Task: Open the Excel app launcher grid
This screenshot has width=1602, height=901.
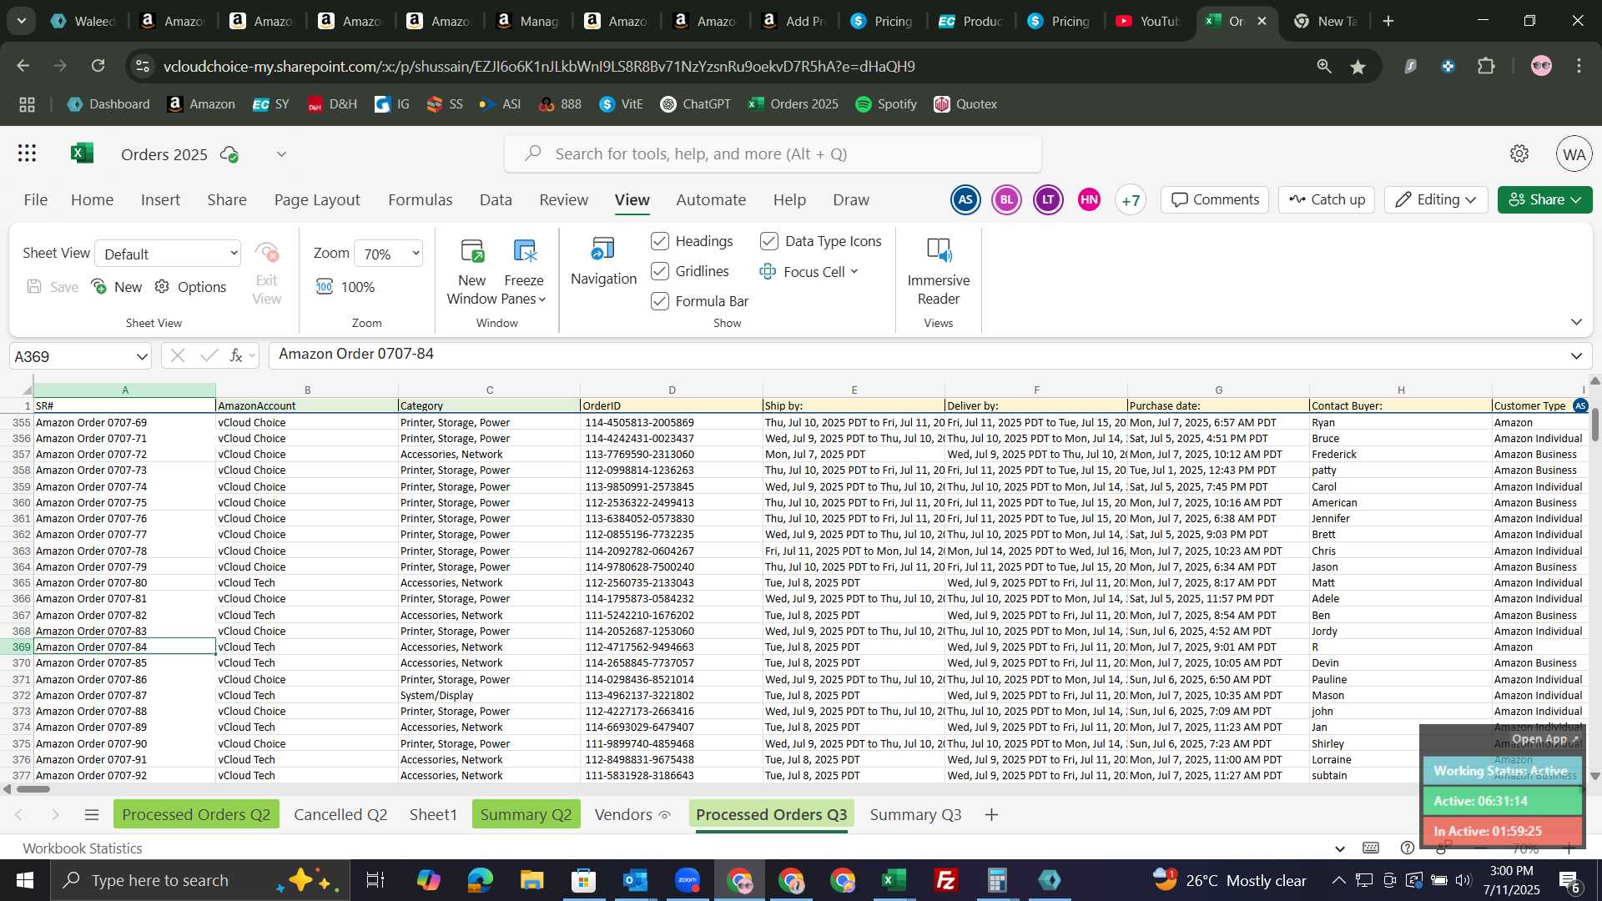Action: (27, 154)
